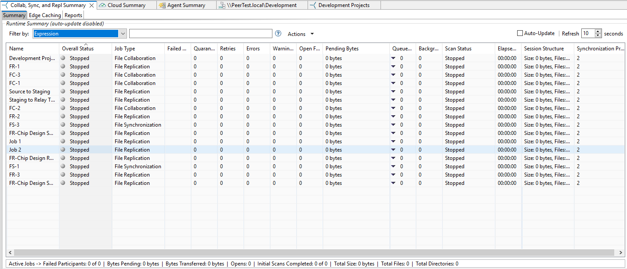
Task: Decrease refresh seconds with down spinner arrow
Action: click(598, 35)
